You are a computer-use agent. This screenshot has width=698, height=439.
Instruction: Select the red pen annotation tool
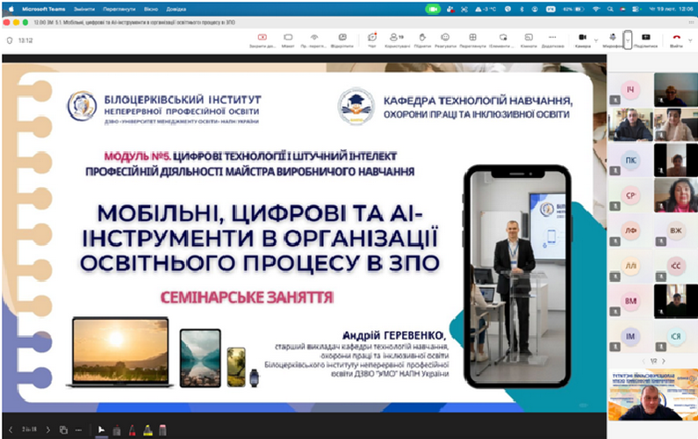coord(132,429)
